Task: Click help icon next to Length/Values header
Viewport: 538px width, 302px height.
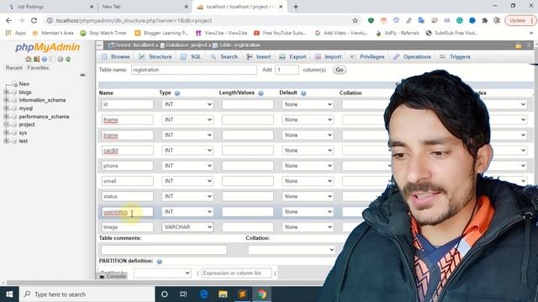Action: 261,93
